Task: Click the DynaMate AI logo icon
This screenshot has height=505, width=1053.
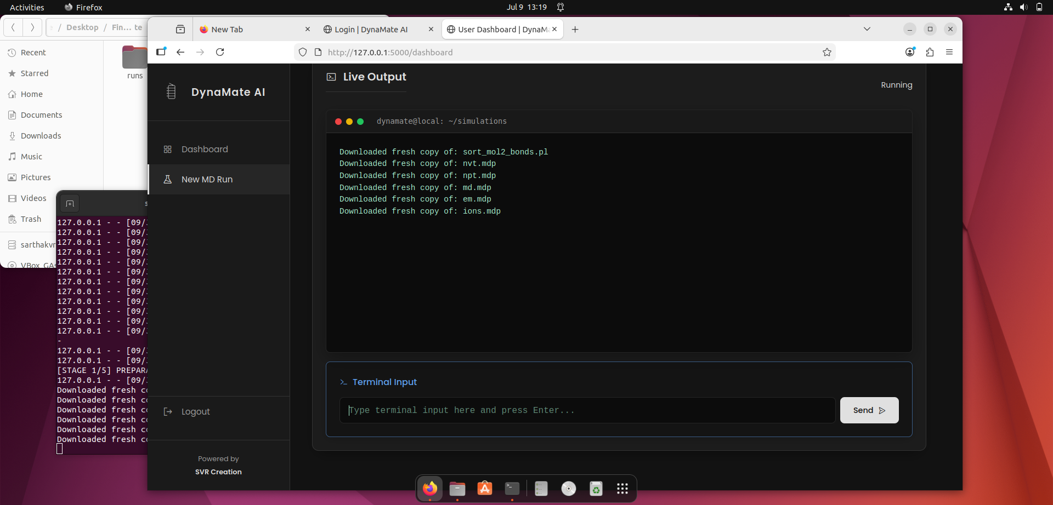Action: point(171,91)
